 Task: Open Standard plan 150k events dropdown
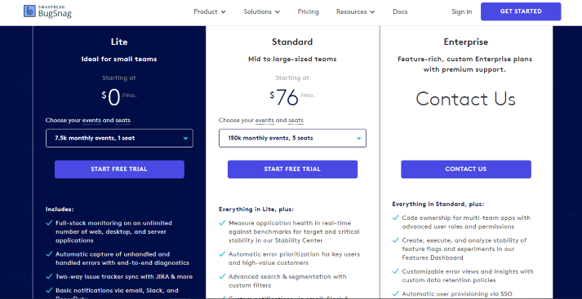[x=292, y=139]
